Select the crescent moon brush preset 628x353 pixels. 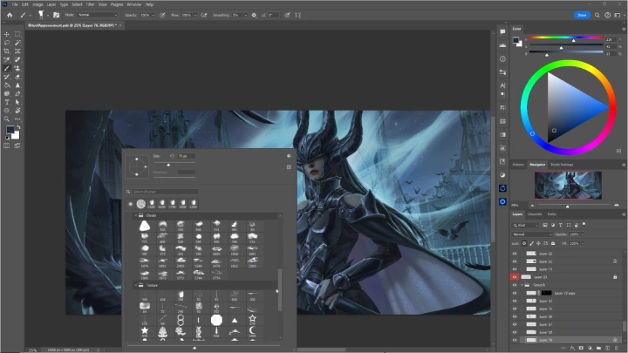252,330
